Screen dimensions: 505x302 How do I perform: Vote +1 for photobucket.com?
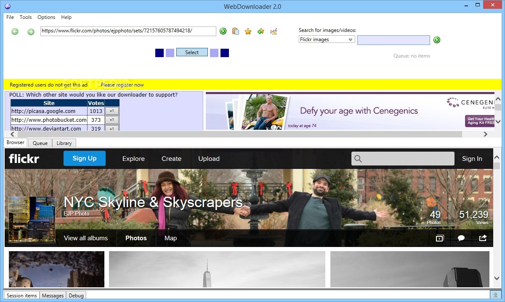[x=112, y=120]
